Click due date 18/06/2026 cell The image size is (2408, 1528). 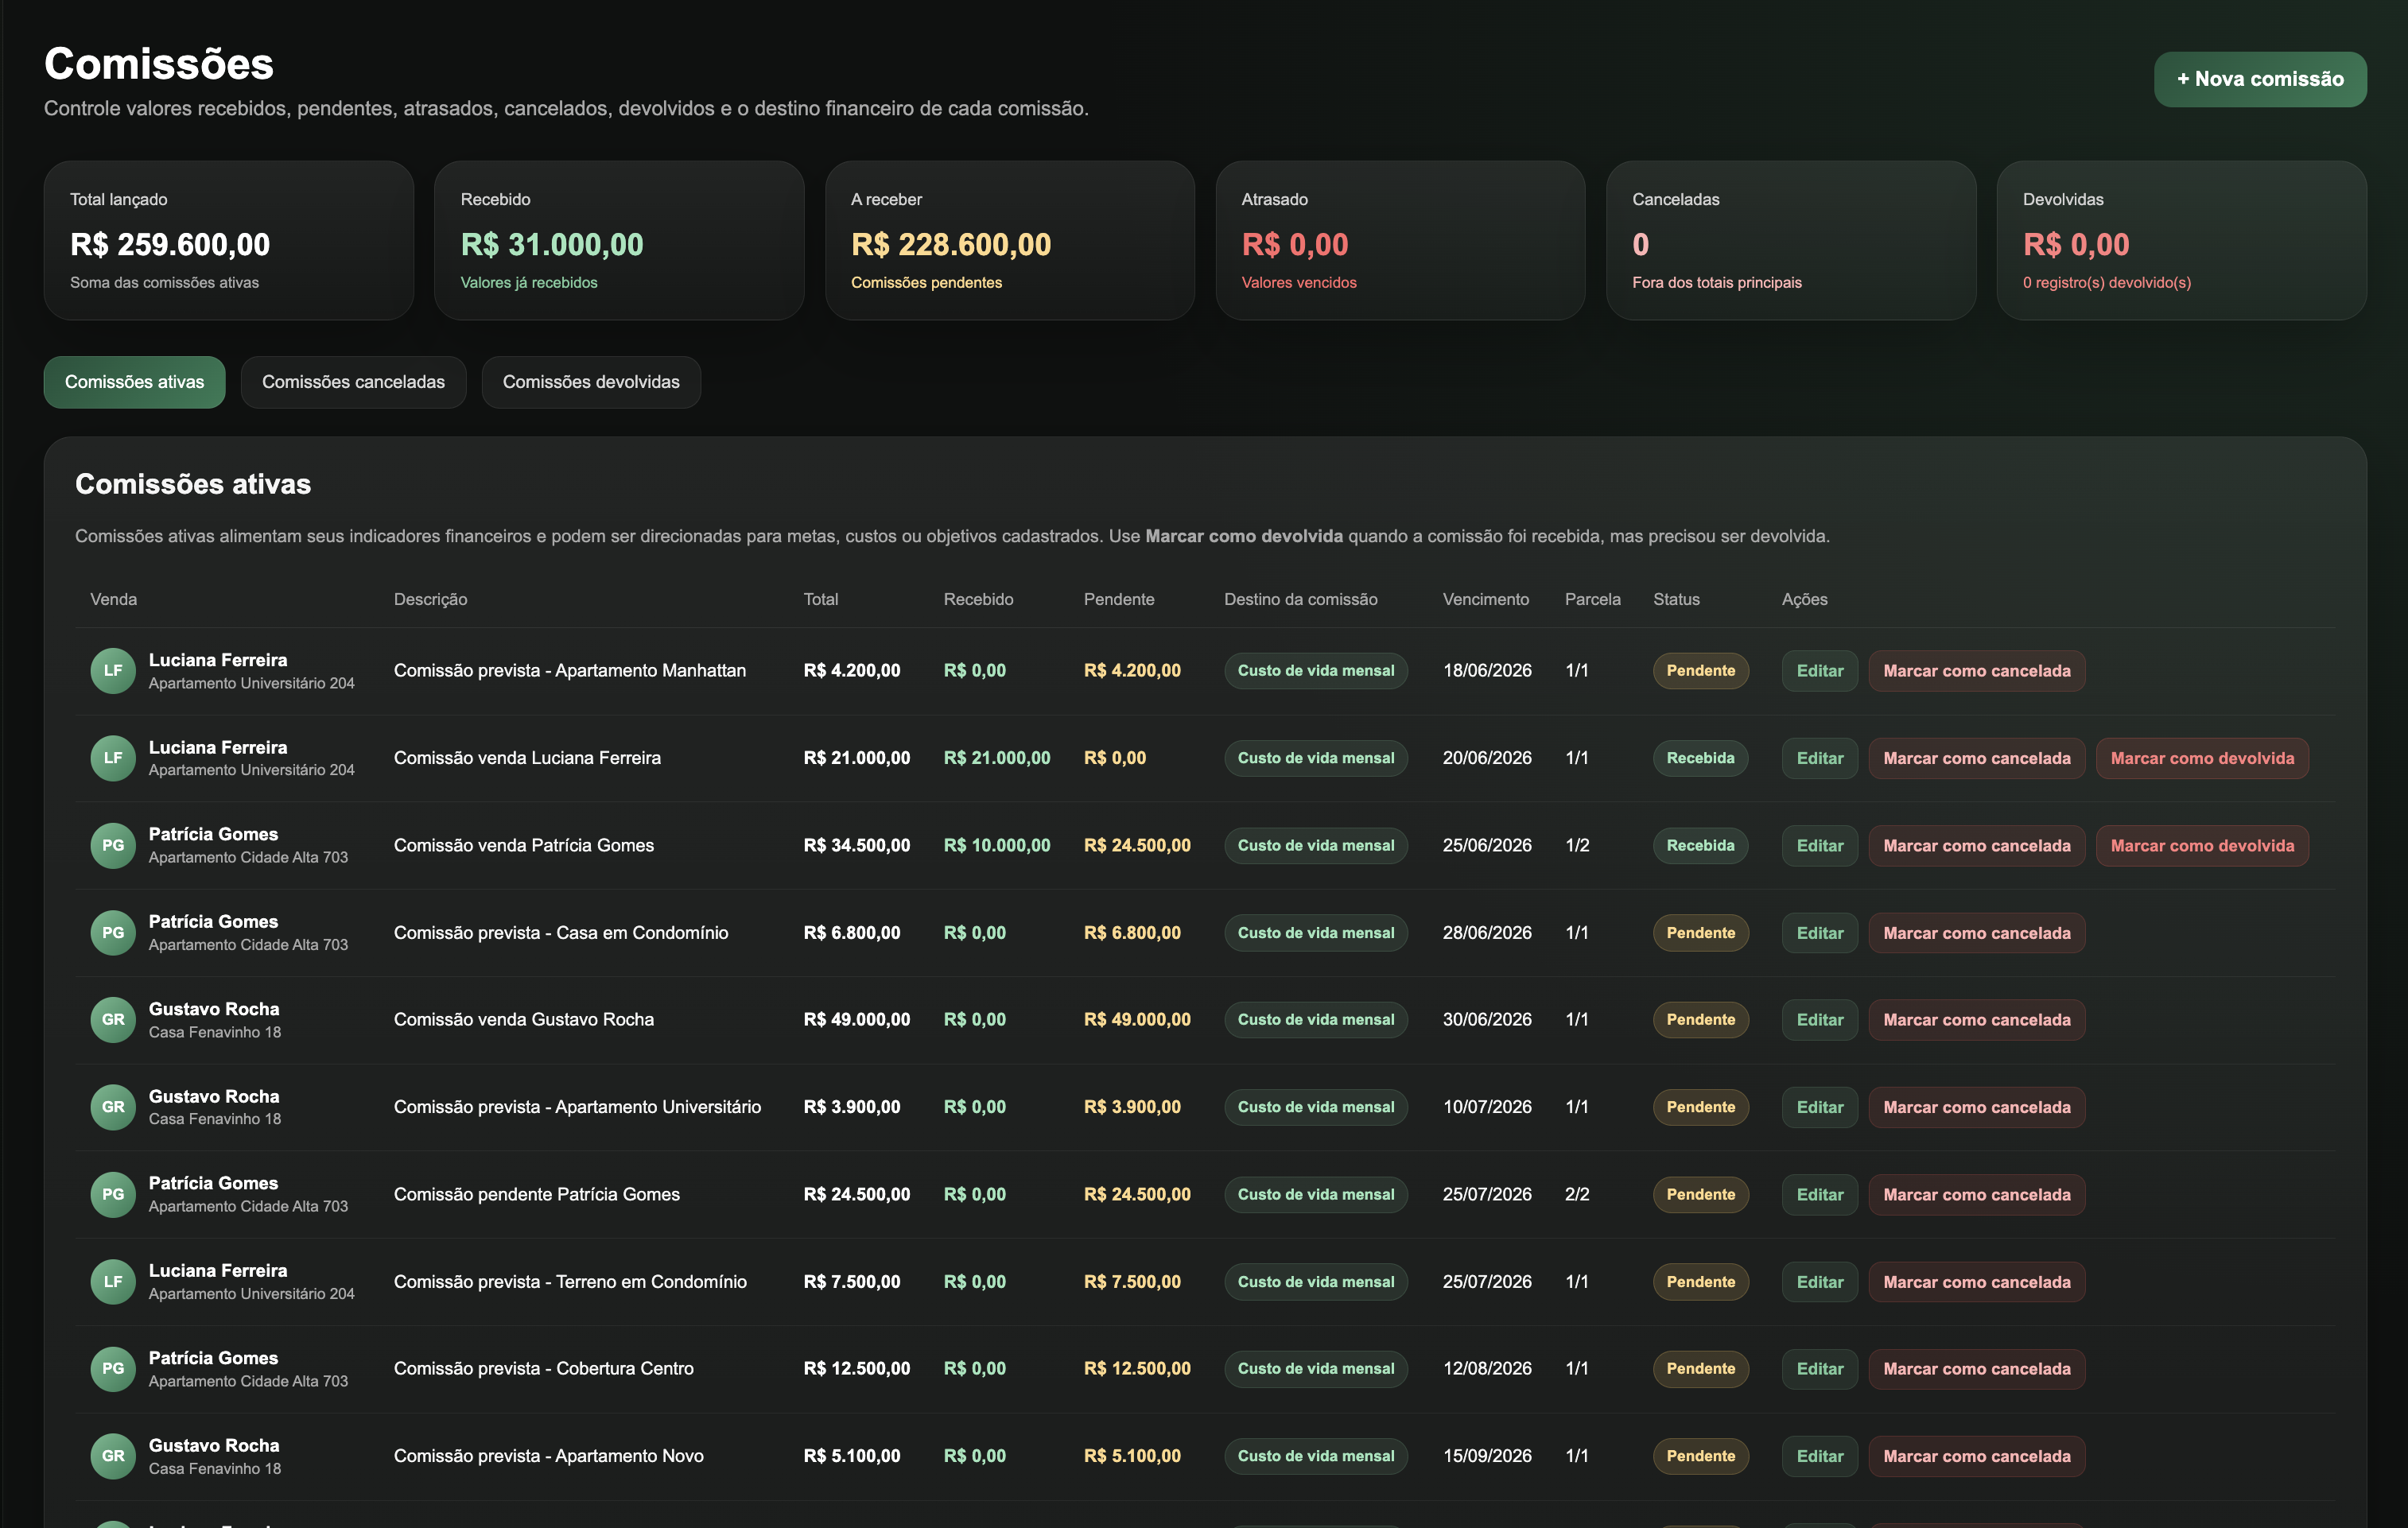(x=1486, y=671)
